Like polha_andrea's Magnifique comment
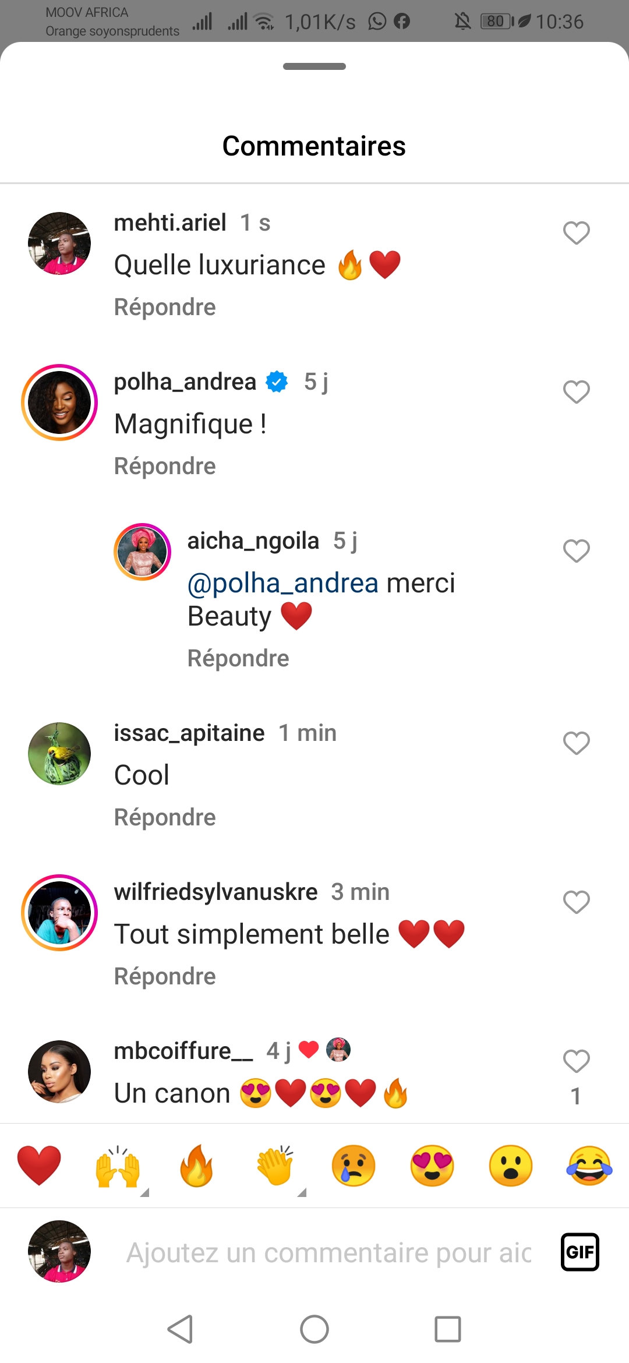This screenshot has height=1363, width=629. [x=577, y=392]
